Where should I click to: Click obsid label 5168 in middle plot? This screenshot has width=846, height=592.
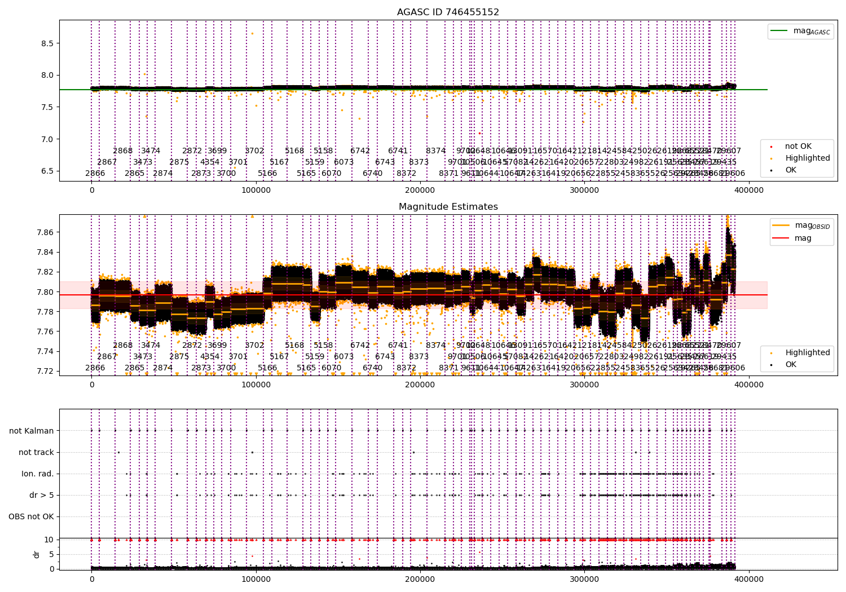(x=294, y=345)
